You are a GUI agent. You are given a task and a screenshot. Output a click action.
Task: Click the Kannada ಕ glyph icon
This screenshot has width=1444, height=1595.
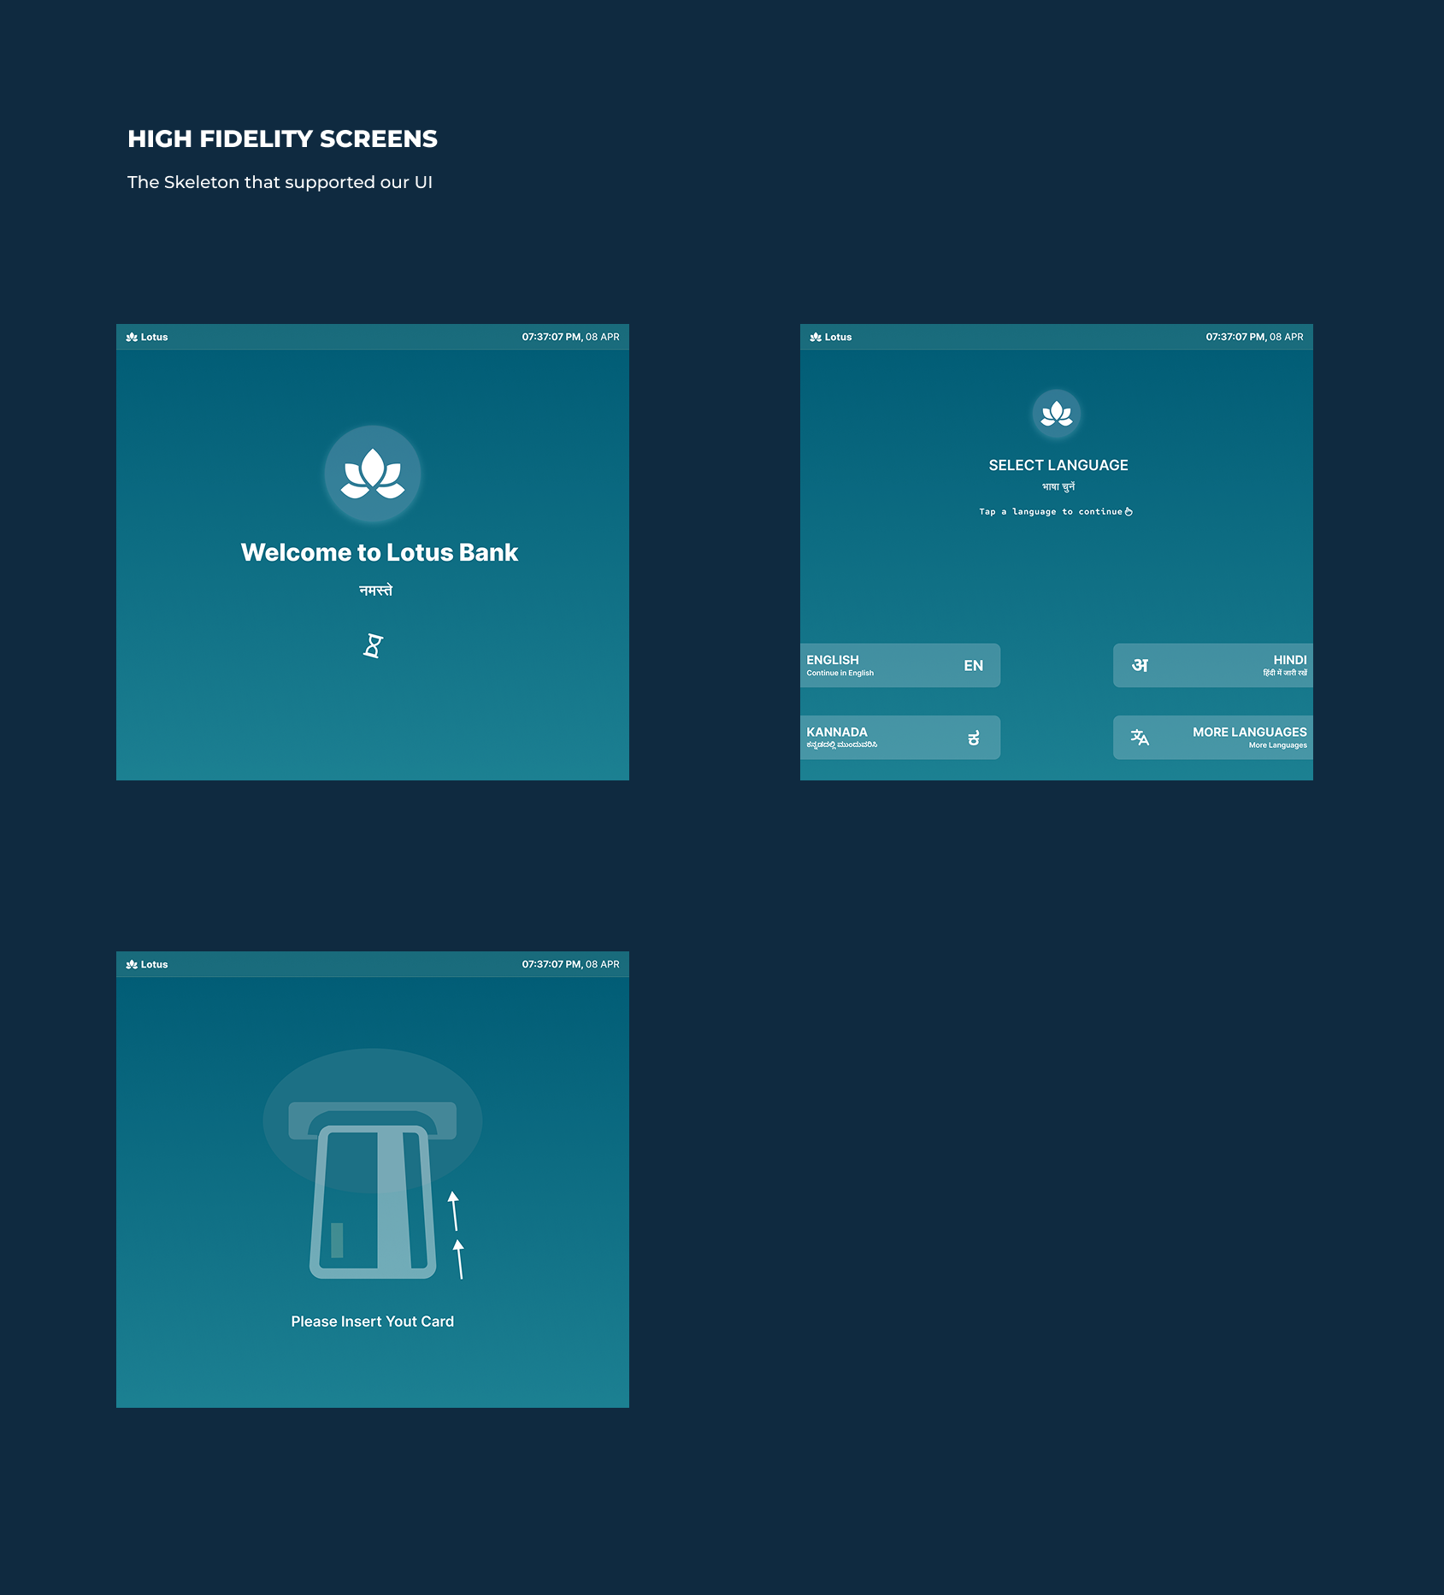point(973,738)
